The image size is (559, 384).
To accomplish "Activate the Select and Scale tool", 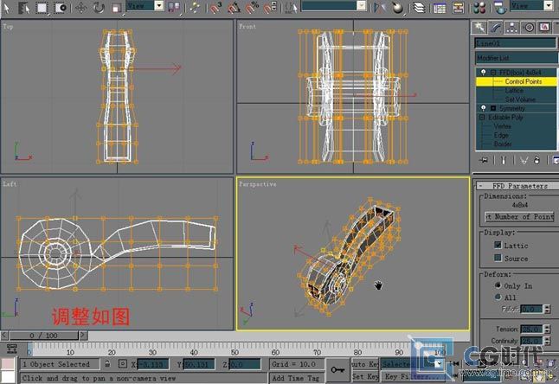I will pyautogui.click(x=116, y=8).
